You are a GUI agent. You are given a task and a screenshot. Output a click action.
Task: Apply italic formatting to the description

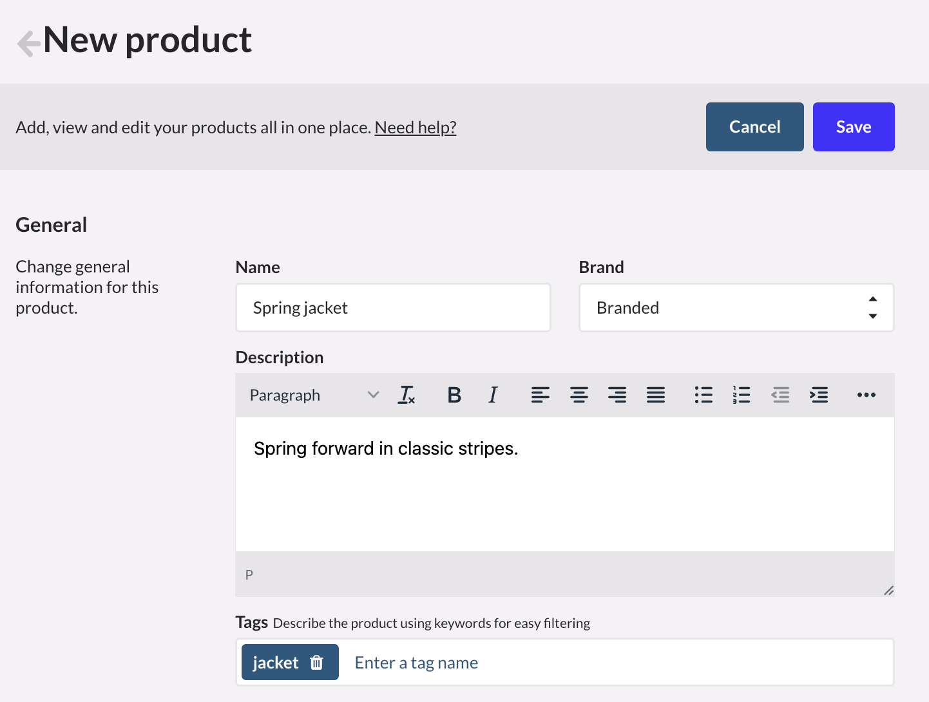click(x=493, y=395)
